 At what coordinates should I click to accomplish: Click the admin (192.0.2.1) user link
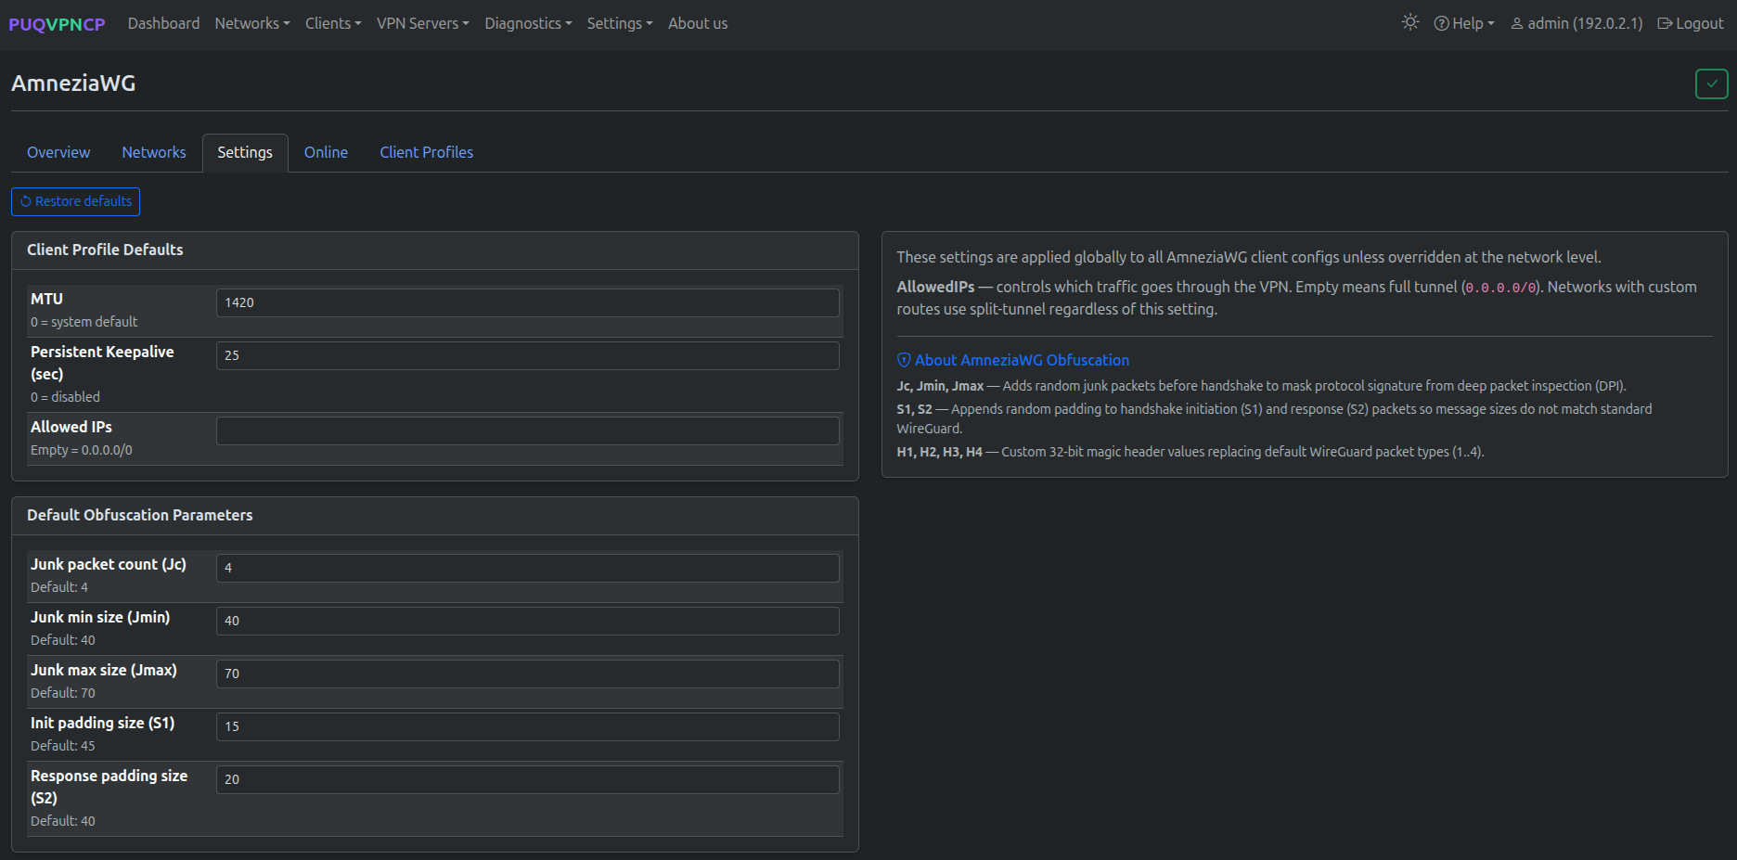(x=1576, y=23)
